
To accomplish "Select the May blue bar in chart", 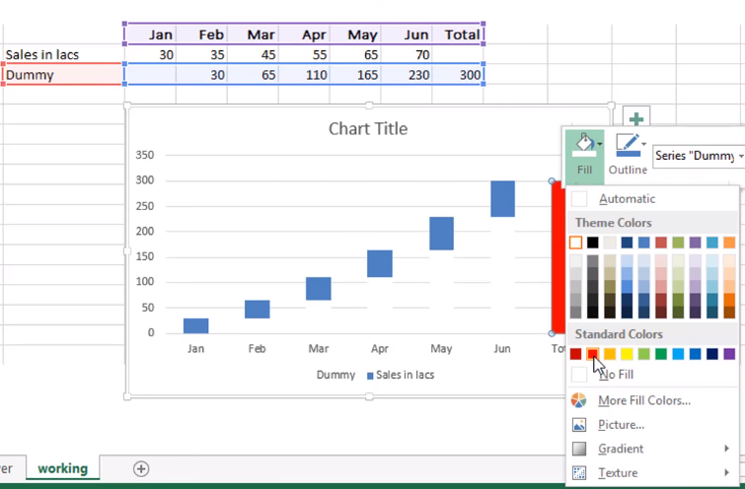I will click(x=441, y=233).
